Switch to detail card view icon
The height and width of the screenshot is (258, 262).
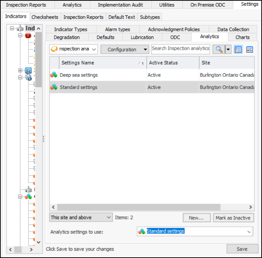pyautogui.click(x=249, y=49)
